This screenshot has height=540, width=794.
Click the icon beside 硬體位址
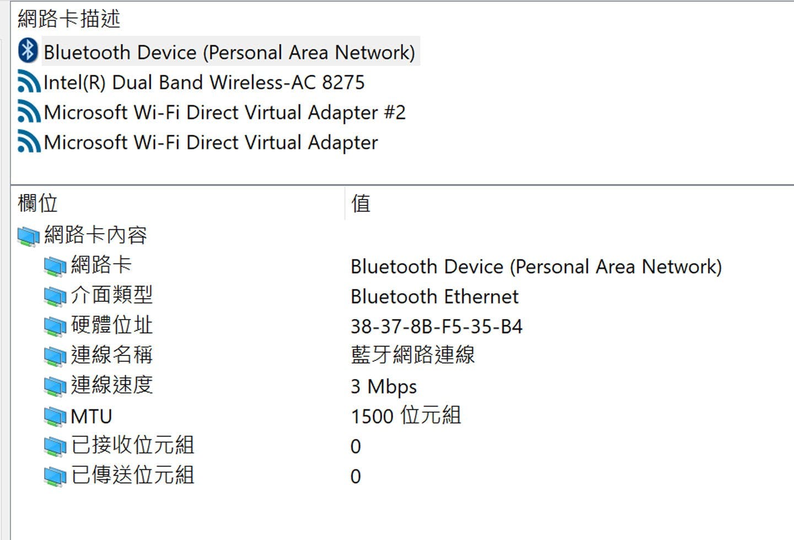[x=55, y=326]
